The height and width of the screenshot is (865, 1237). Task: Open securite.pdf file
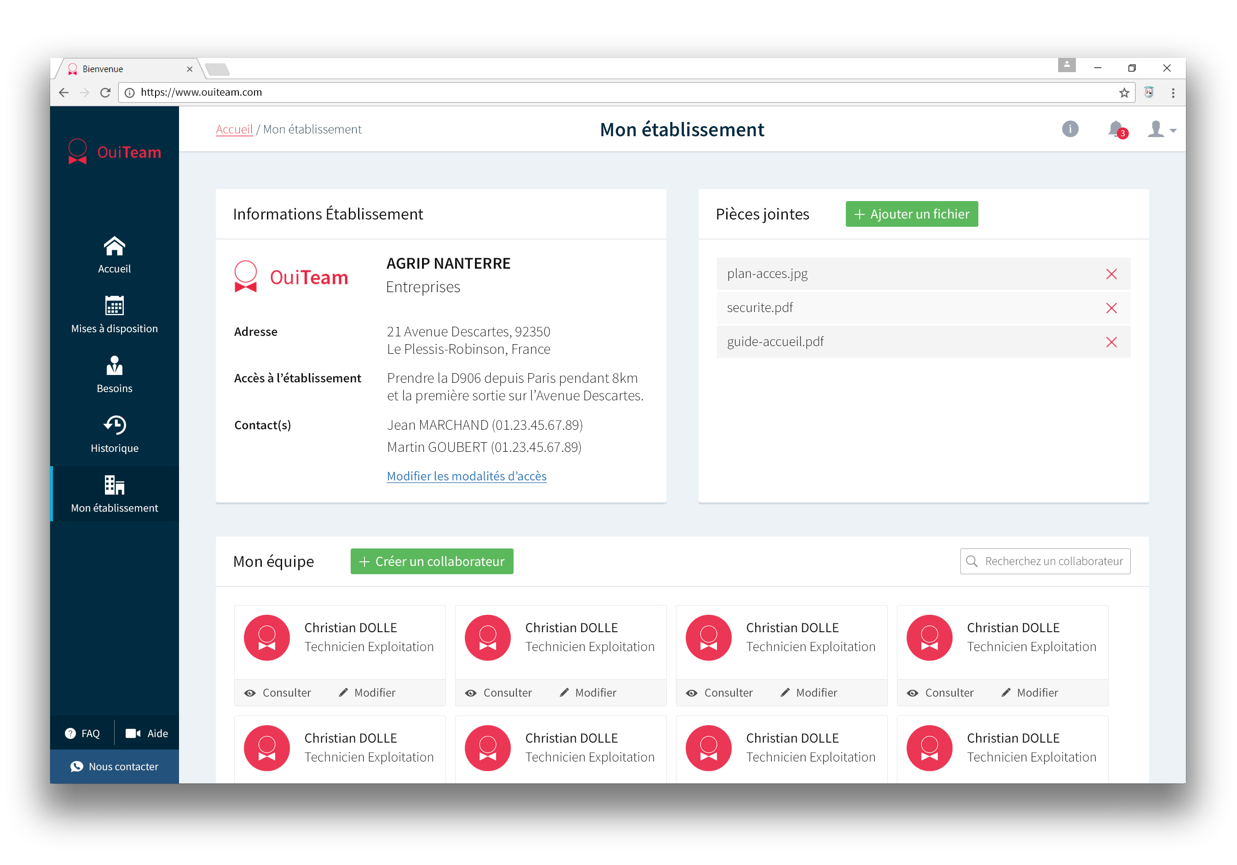pos(760,307)
